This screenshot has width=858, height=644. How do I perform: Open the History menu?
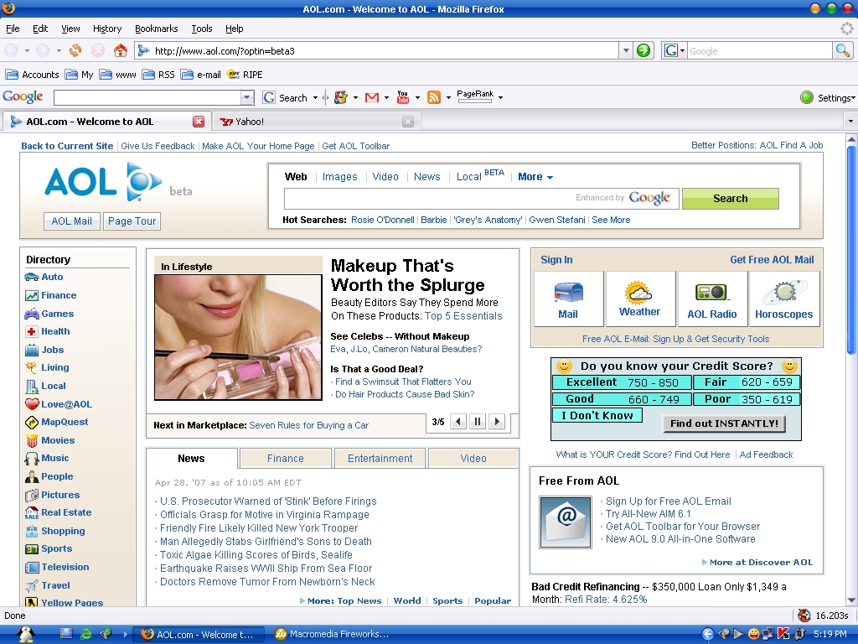[x=106, y=29]
